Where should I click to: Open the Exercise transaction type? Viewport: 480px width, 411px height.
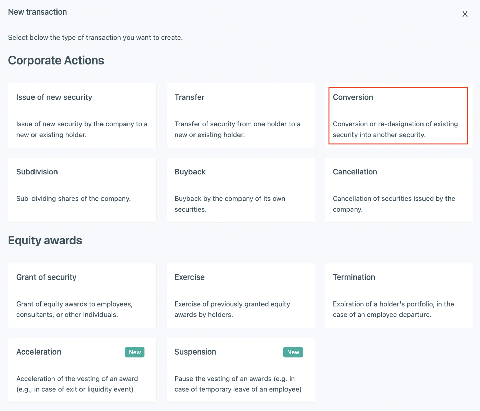click(x=240, y=295)
